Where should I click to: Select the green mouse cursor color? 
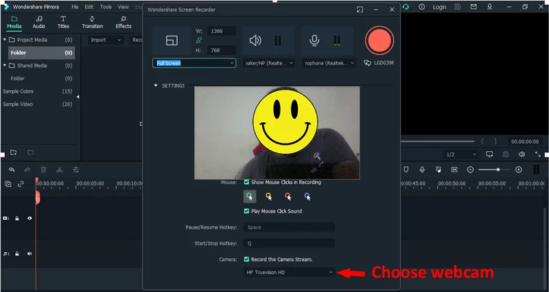pyautogui.click(x=250, y=196)
